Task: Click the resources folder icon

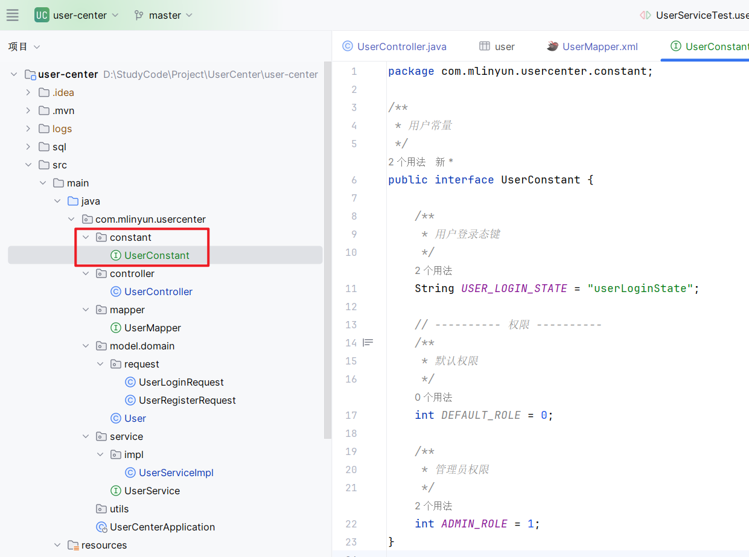Action: 73,545
